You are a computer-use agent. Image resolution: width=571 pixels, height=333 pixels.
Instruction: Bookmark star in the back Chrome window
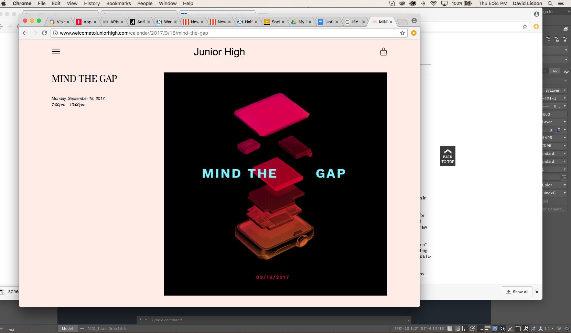[525, 26]
